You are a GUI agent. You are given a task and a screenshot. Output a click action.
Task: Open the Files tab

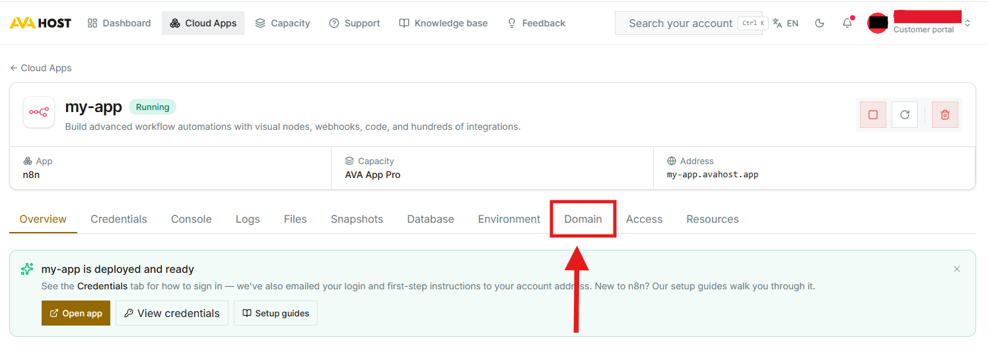(295, 219)
